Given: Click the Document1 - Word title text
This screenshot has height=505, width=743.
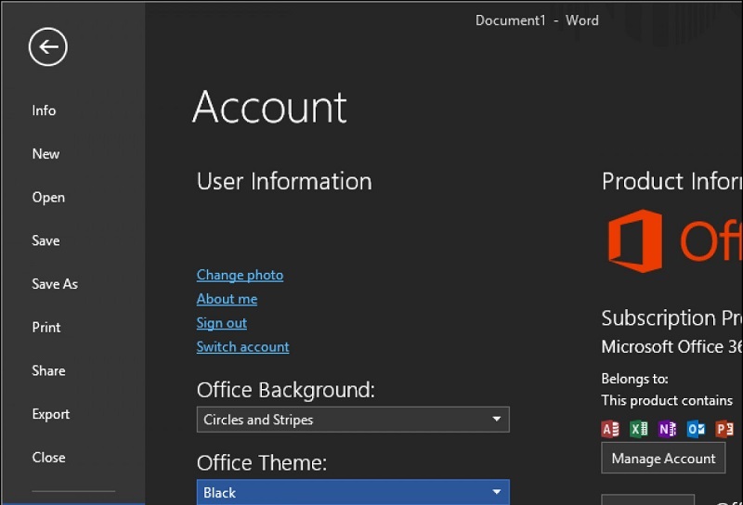Looking at the screenshot, I should click(537, 20).
